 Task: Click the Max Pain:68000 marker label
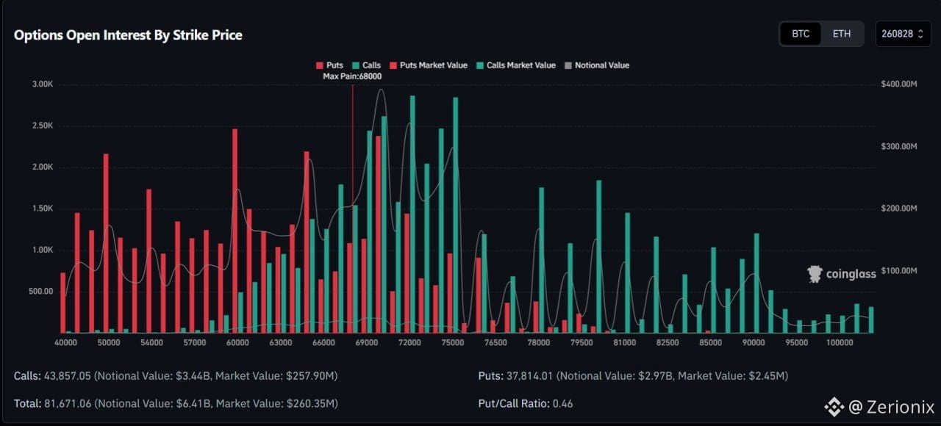point(352,76)
